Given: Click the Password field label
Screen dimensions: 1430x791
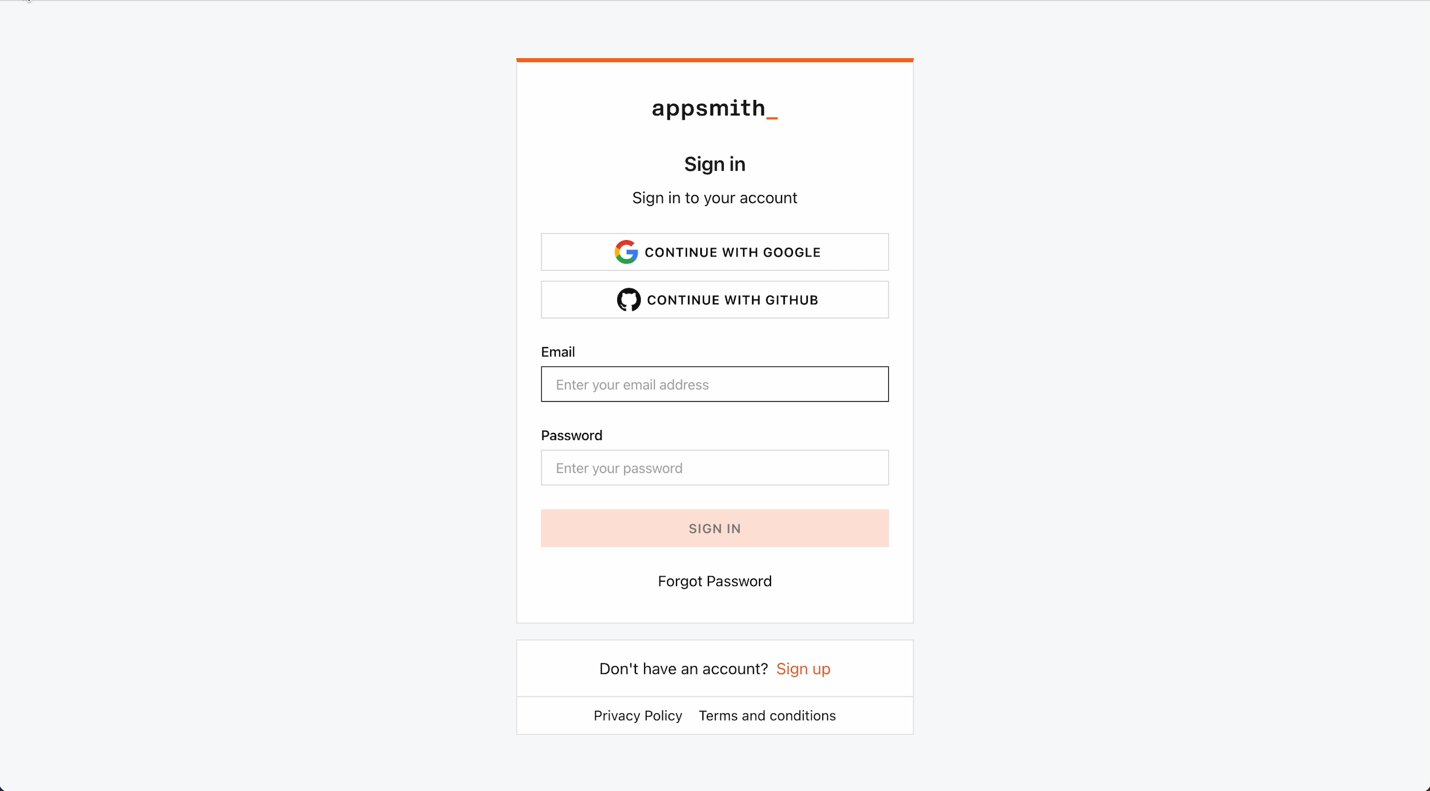Looking at the screenshot, I should tap(571, 436).
